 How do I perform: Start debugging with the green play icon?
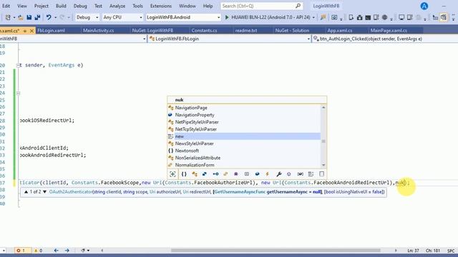coord(227,17)
